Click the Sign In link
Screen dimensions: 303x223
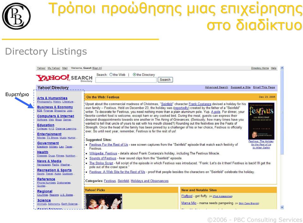(x=97, y=68)
